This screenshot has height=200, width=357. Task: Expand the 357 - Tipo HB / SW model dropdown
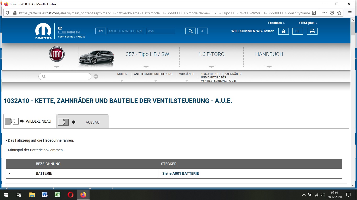pyautogui.click(x=147, y=54)
